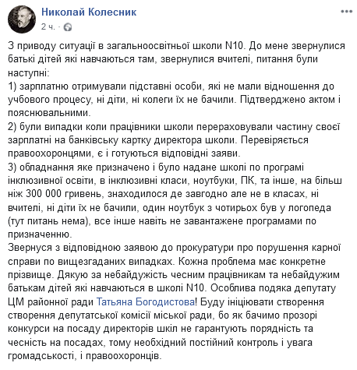Open the post timestamp '2 ч.'
357x370 pixels.
pos(48,26)
